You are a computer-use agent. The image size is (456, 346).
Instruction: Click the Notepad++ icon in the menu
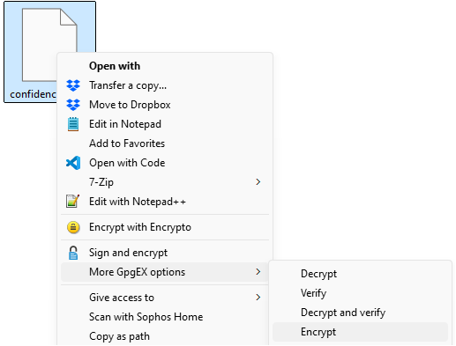pyautogui.click(x=73, y=202)
